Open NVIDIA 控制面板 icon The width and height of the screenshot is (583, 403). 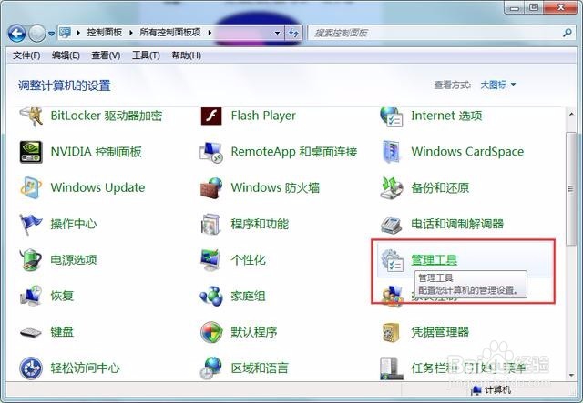click(x=31, y=152)
